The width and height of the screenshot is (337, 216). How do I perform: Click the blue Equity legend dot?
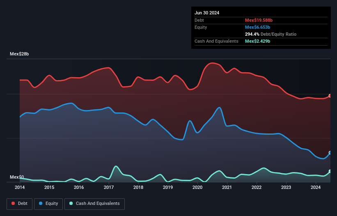pos(41,203)
